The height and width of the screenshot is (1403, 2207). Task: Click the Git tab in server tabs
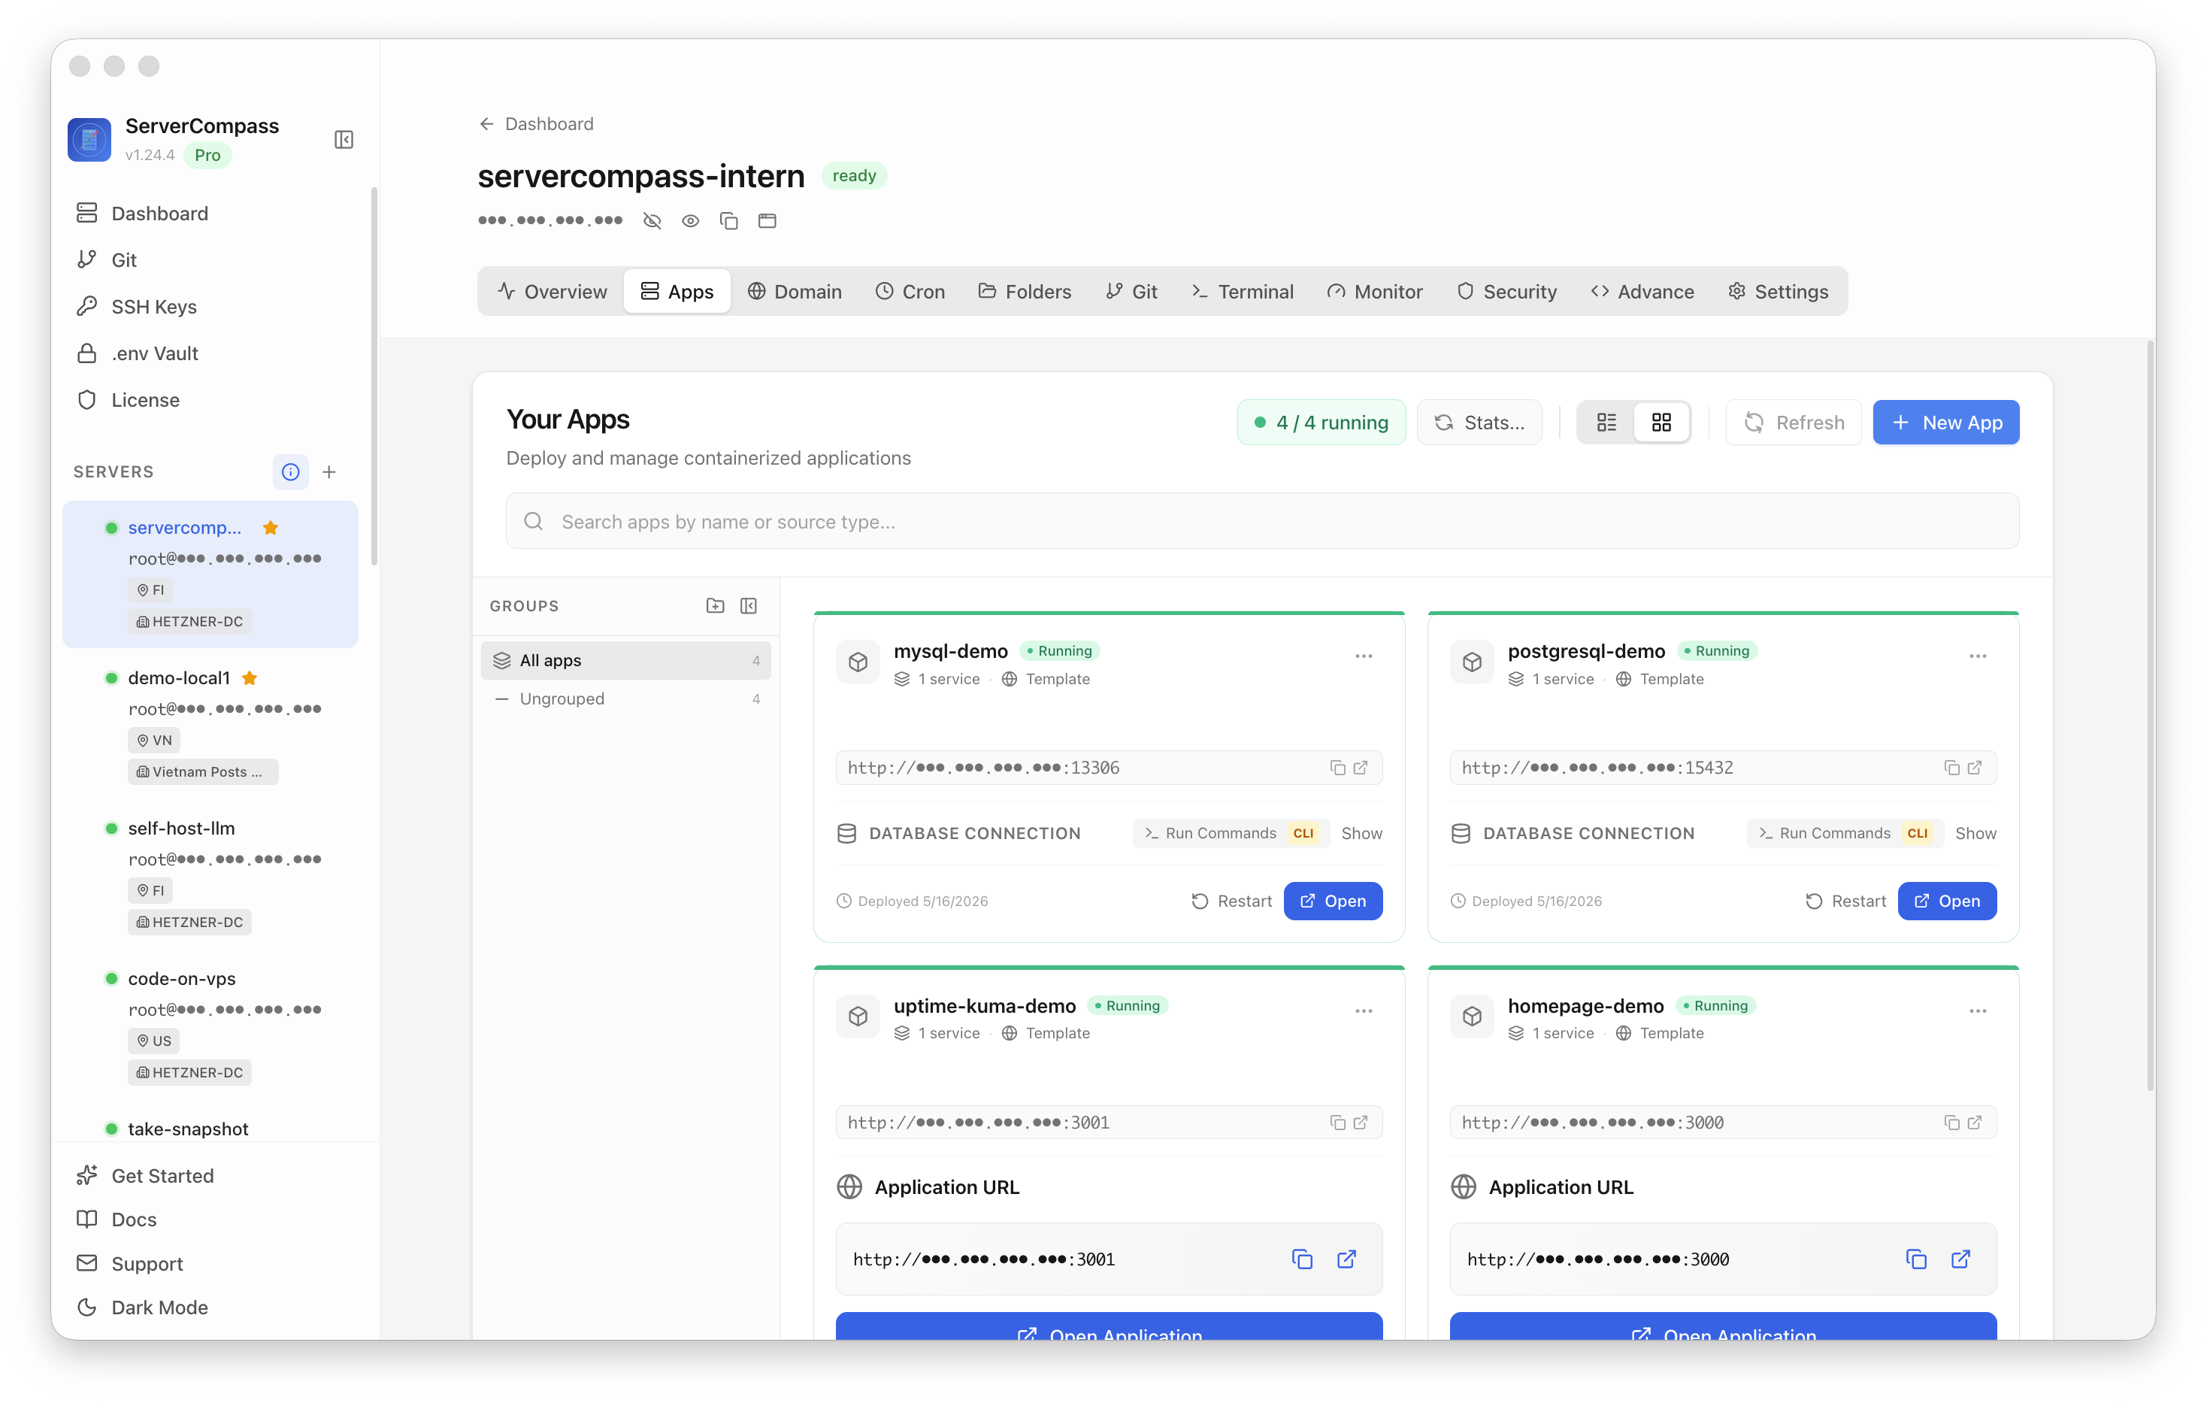pyautogui.click(x=1132, y=292)
